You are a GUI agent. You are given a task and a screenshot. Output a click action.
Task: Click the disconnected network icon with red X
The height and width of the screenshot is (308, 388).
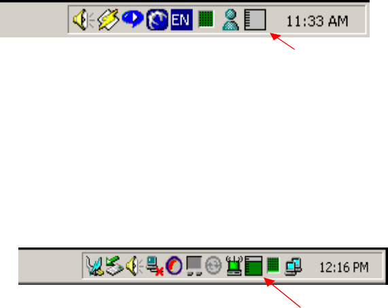[x=155, y=266]
